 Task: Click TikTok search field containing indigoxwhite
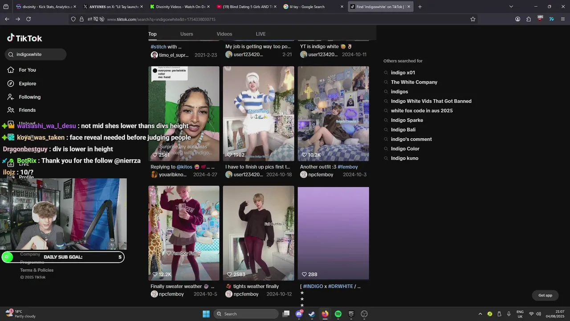[36, 54]
